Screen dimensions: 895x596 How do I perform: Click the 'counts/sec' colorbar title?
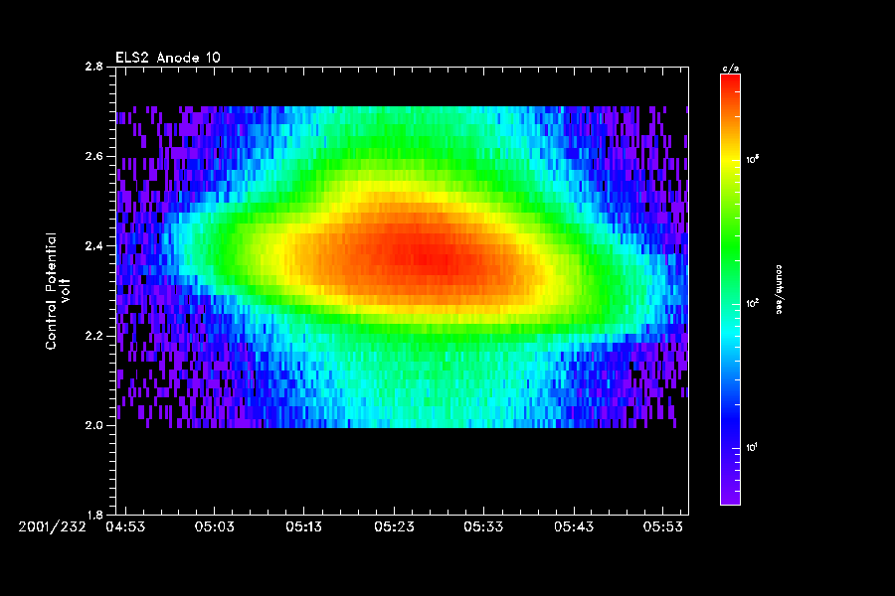coord(779,289)
